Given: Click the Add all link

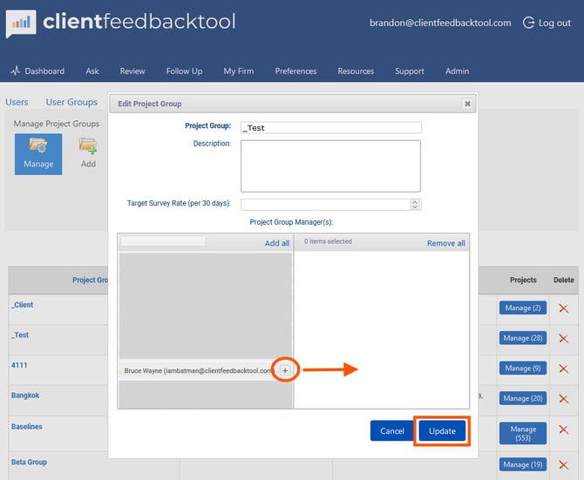Looking at the screenshot, I should pyautogui.click(x=277, y=243).
